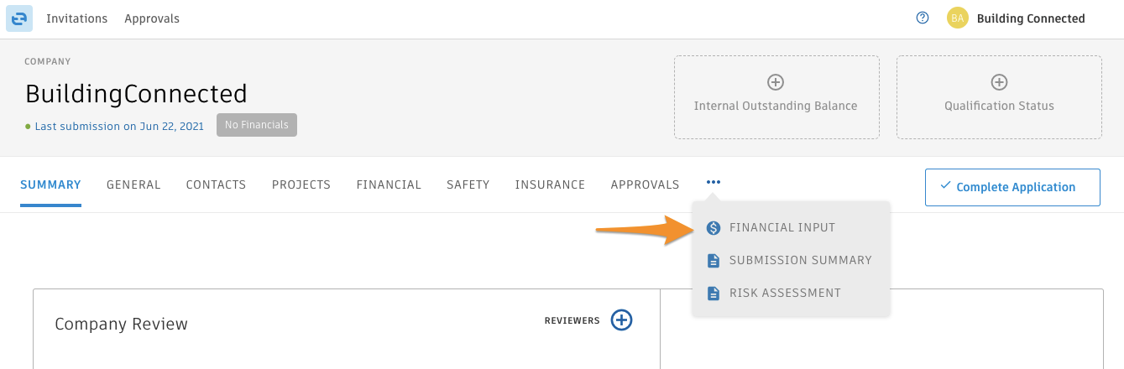Open the Safety tab
Viewport: 1124px width, 369px height.
click(468, 184)
